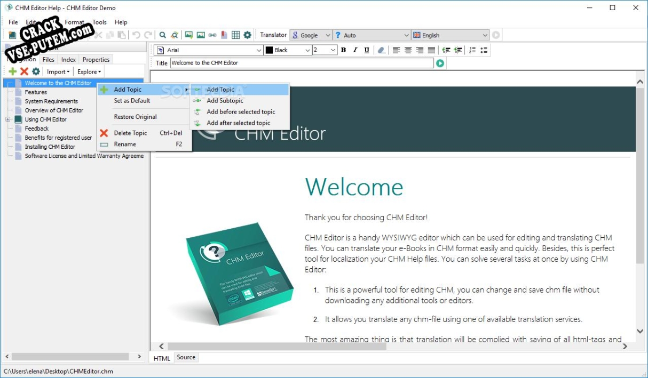
Task: Click the Insert Table grid icon
Action: [236, 35]
